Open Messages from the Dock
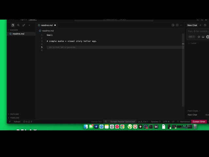This screenshot has width=209, height=157. click(91, 127)
